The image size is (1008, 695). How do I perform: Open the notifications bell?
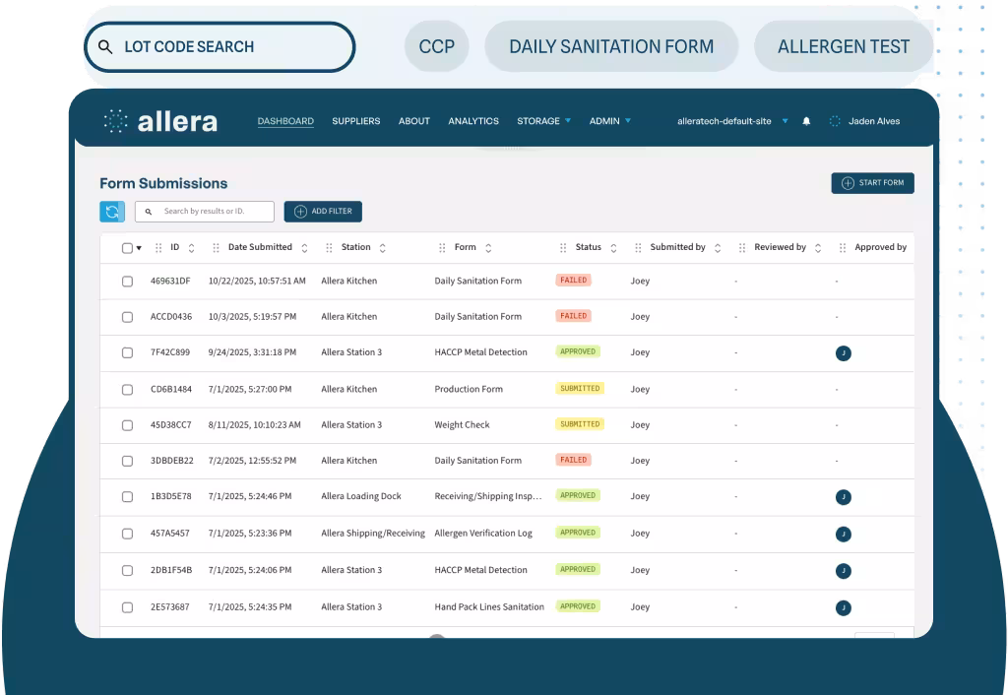click(x=806, y=121)
